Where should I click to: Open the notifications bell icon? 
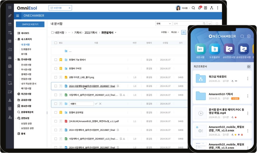pyautogui.click(x=199, y=8)
